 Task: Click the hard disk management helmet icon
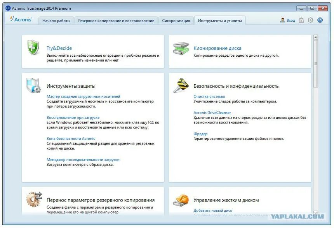point(181,200)
